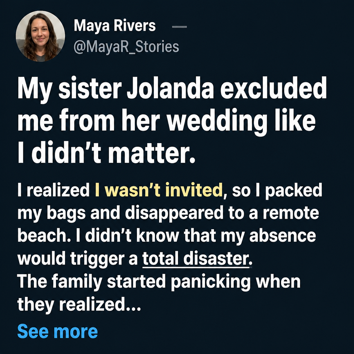Viewport: 354px width, 354px height.
Task: Click the phrase "so I packed"
Action: (277, 190)
